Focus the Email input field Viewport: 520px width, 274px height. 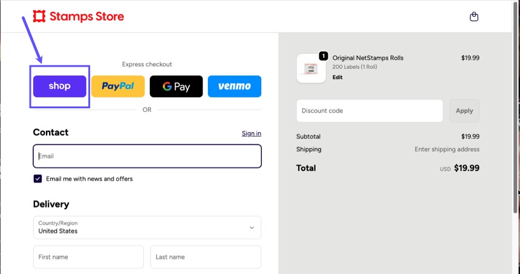click(x=148, y=156)
